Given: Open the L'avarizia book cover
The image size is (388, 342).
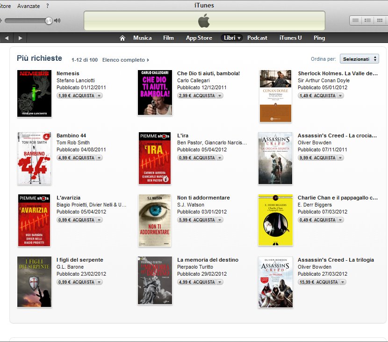Looking at the screenshot, I should pos(34,221).
